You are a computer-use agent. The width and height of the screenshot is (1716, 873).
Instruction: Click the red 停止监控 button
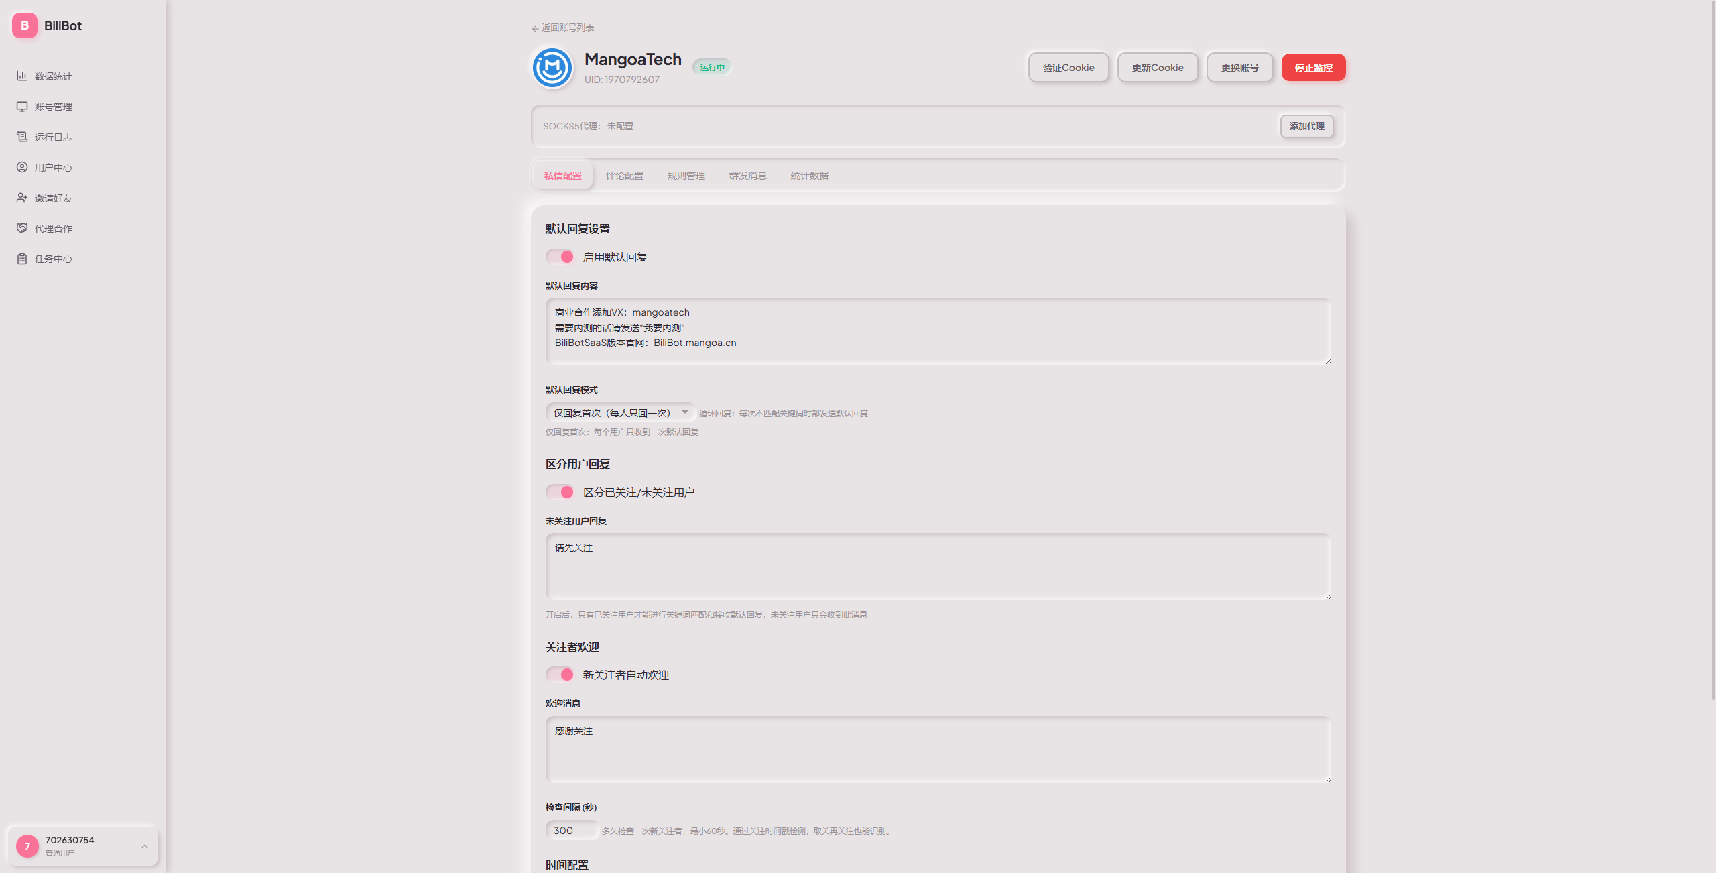[1313, 68]
